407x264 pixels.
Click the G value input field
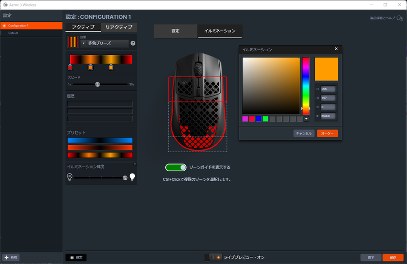point(328,98)
